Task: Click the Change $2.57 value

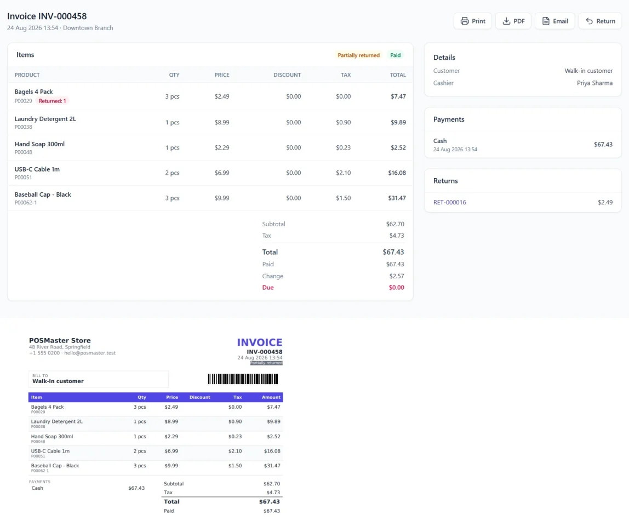Action: tap(396, 276)
